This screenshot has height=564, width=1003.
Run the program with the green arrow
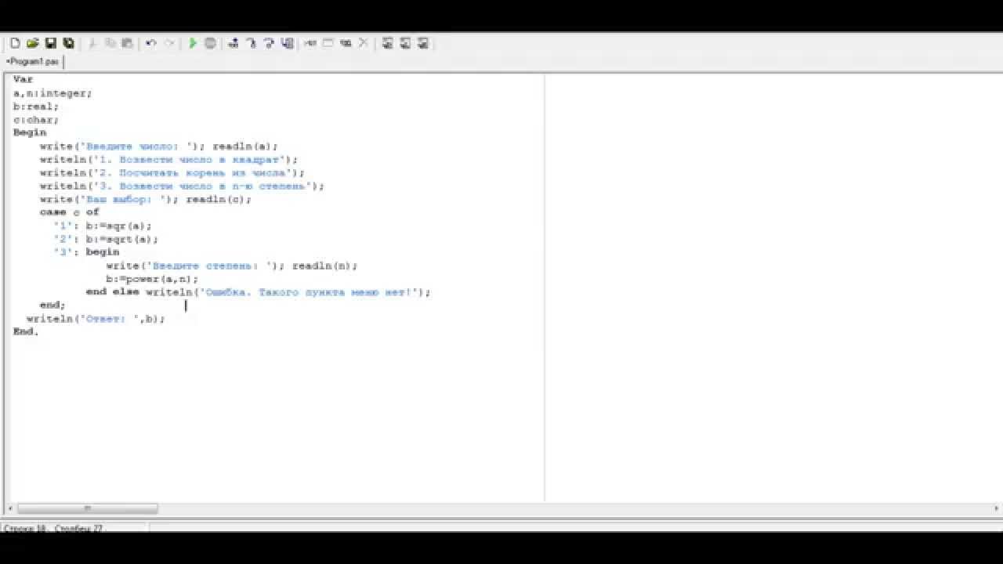pos(193,43)
